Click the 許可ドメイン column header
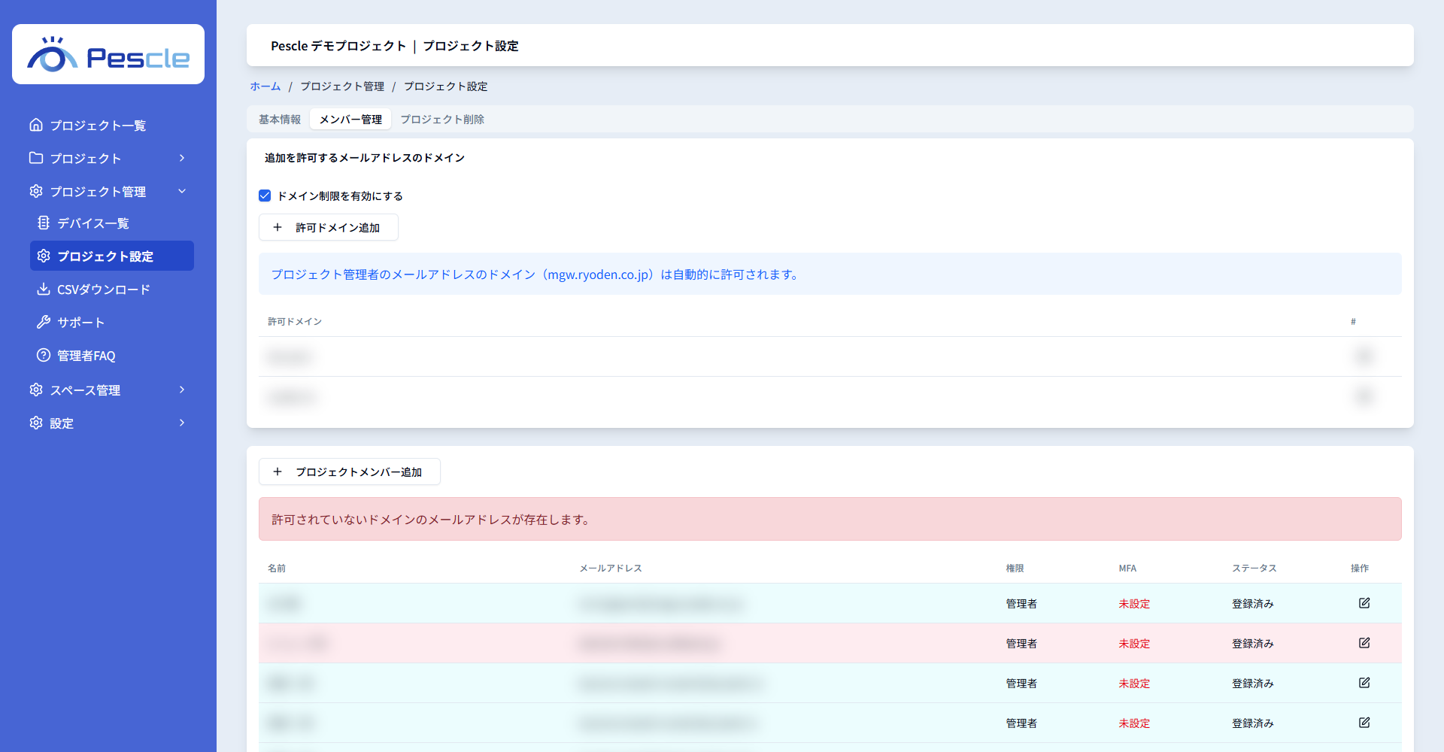Viewport: 1444px width, 752px height. point(295,321)
